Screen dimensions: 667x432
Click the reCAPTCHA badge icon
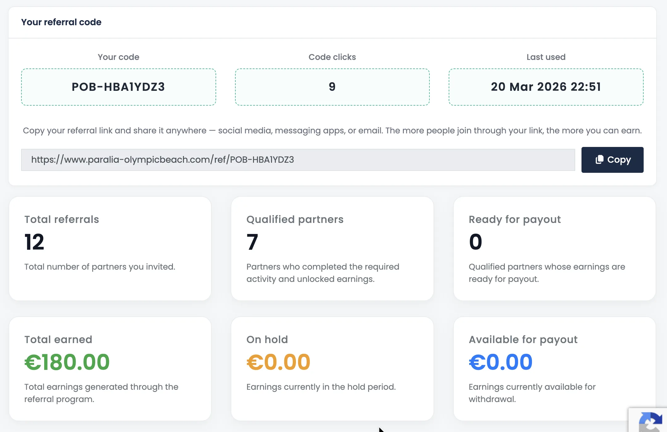click(650, 422)
